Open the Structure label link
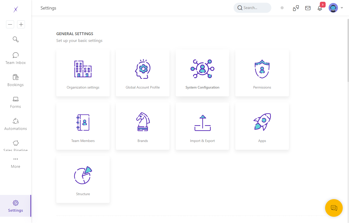This screenshot has width=349, height=223. pyautogui.click(x=83, y=194)
